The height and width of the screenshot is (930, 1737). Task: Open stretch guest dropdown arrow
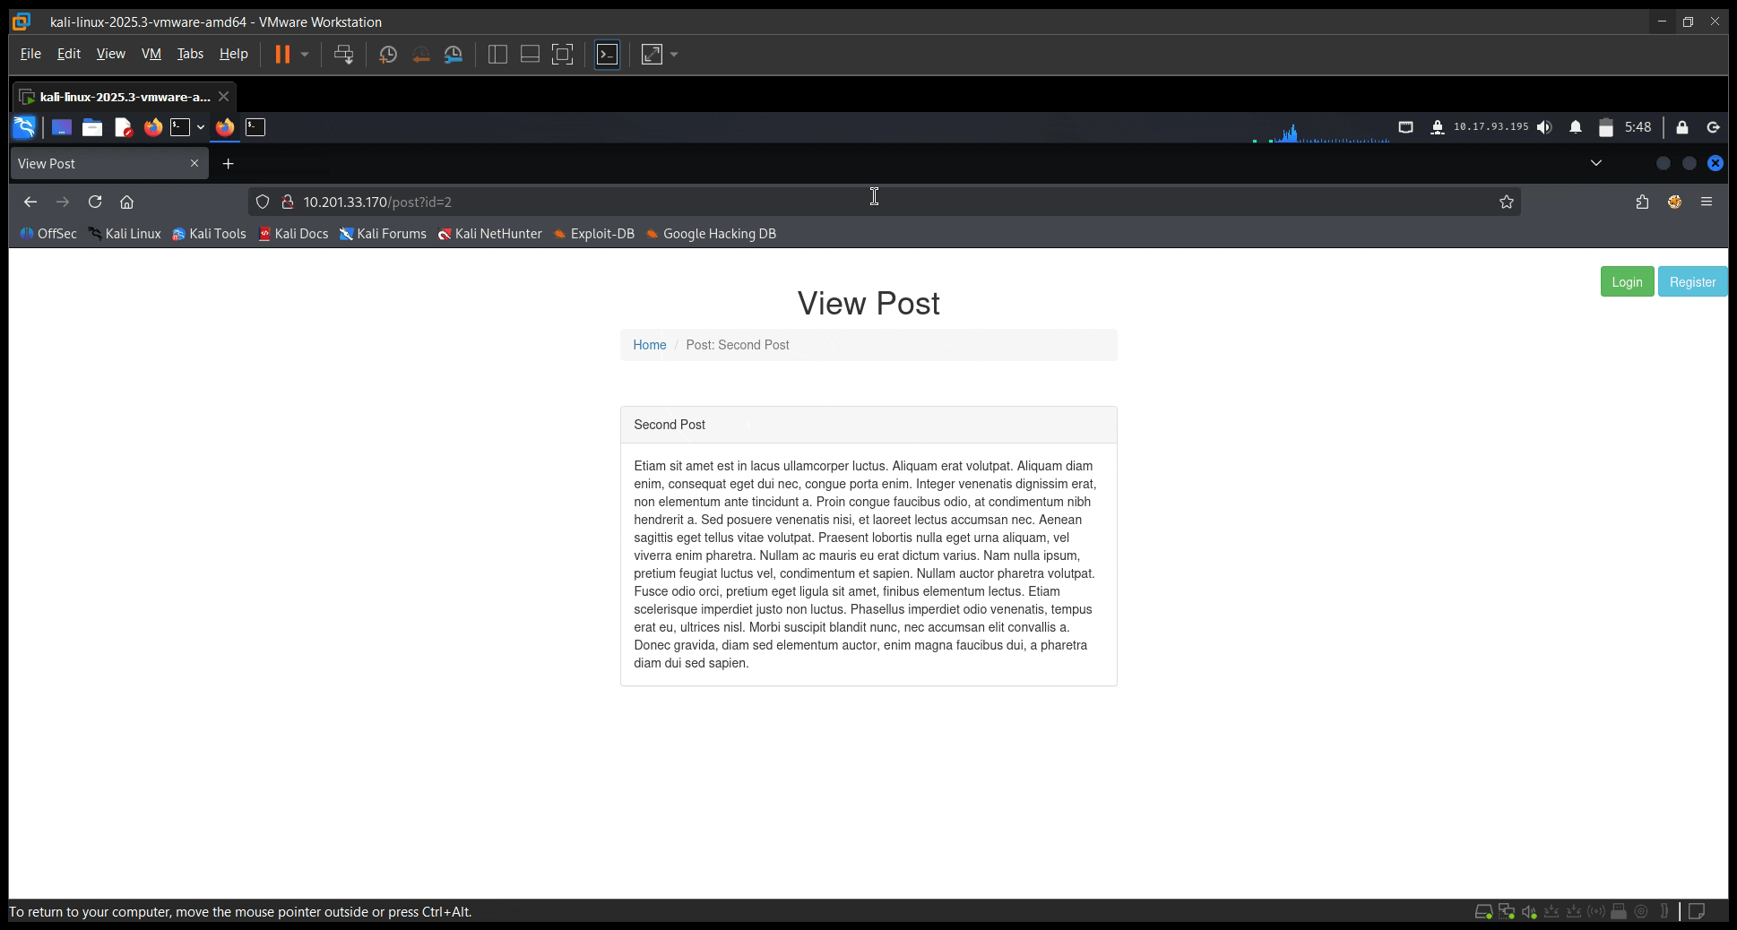[x=674, y=55]
